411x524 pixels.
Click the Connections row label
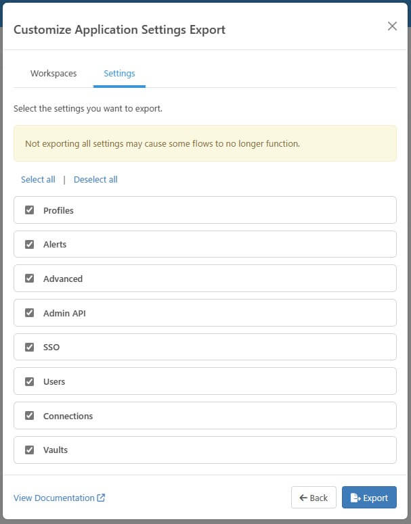pyautogui.click(x=68, y=416)
